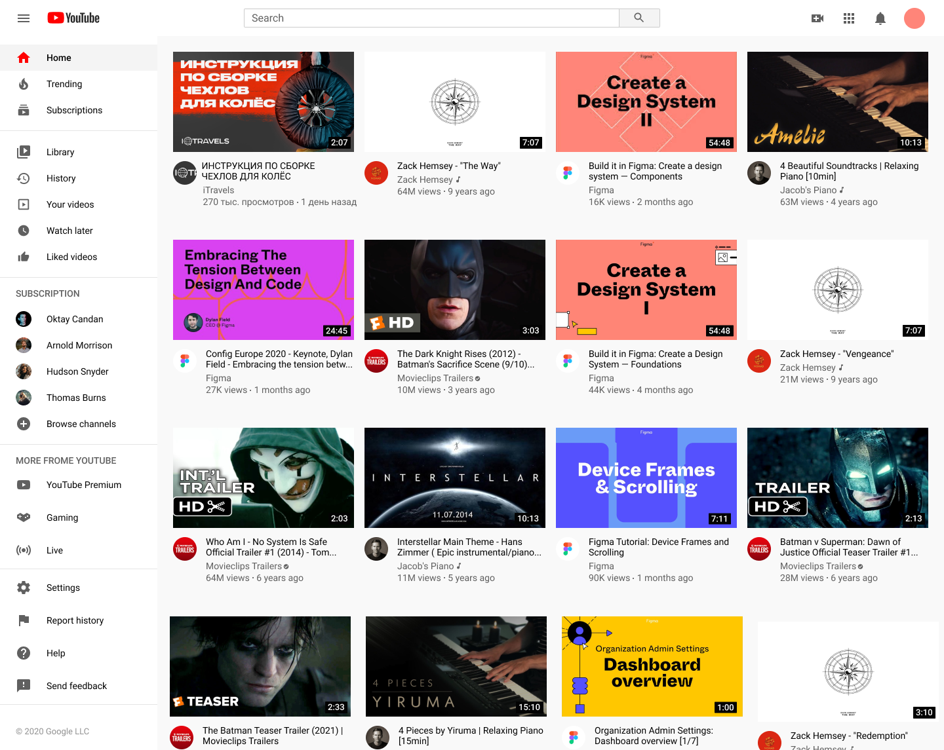The width and height of the screenshot is (944, 750).
Task: Open Send feedback in the sidebar
Action: [x=79, y=686]
